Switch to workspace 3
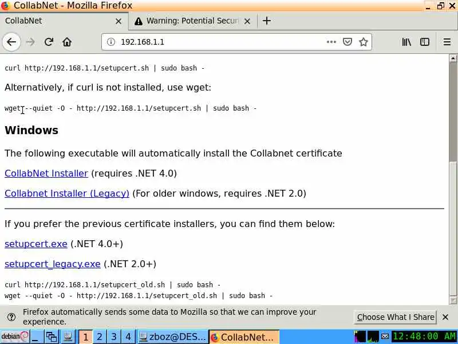The image size is (458, 344). coord(114,337)
